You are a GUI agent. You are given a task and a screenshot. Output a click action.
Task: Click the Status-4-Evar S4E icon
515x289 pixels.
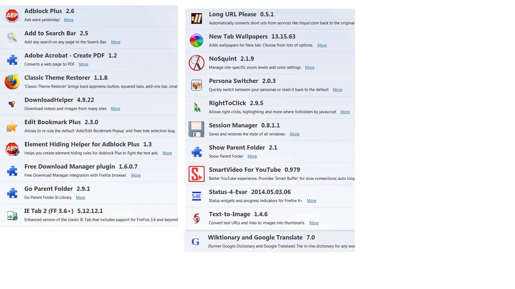pyautogui.click(x=197, y=196)
